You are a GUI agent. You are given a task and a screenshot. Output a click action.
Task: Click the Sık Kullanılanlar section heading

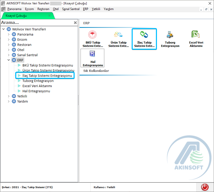pyautogui.click(x=96, y=71)
